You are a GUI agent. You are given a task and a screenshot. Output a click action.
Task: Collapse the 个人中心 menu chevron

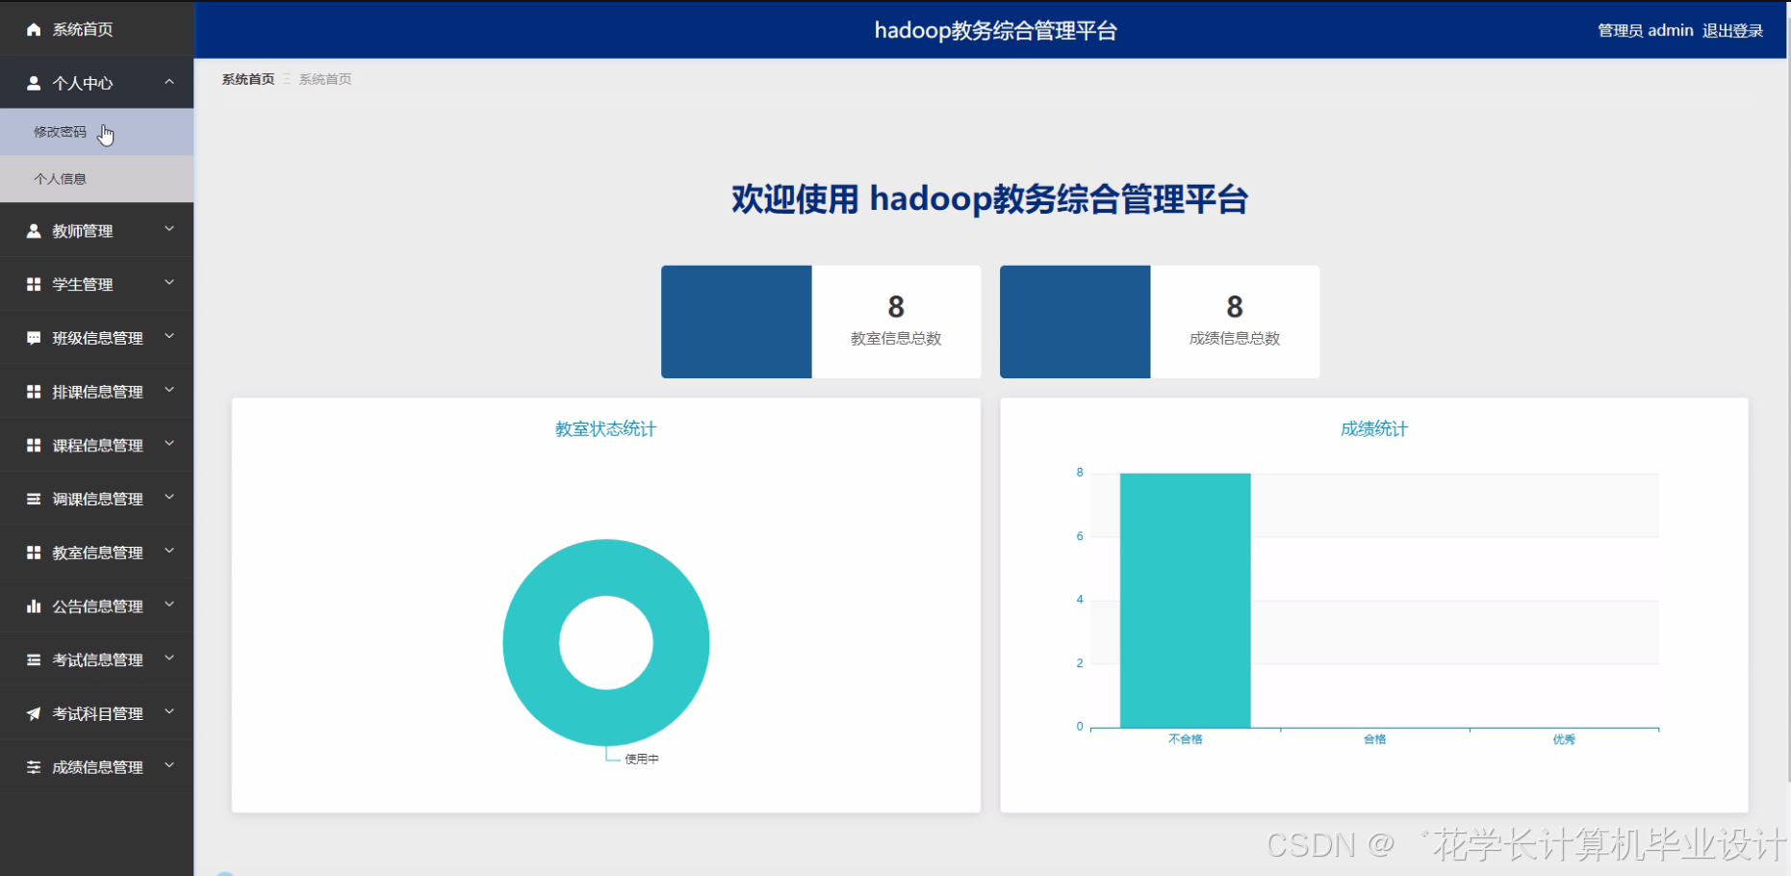[x=170, y=82]
